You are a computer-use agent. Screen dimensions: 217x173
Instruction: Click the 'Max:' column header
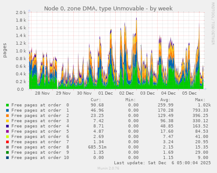click(200, 100)
